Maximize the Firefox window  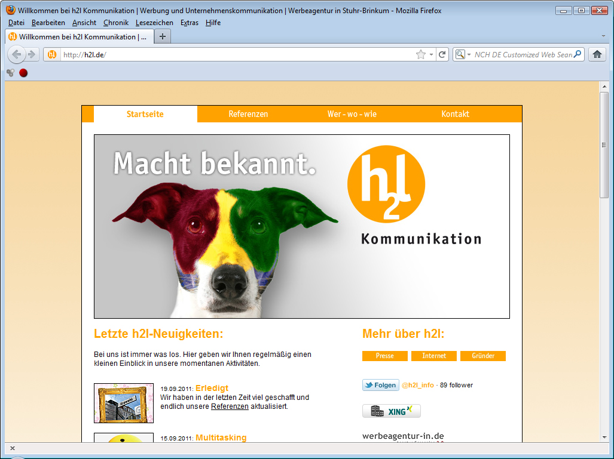(x=581, y=11)
